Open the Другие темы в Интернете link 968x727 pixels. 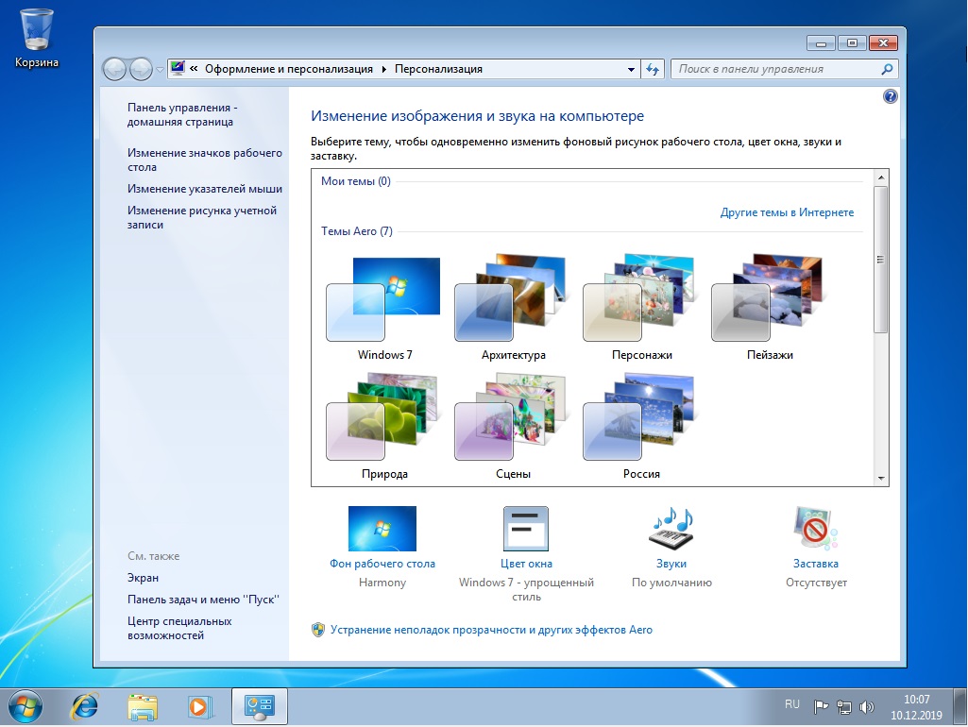point(787,212)
